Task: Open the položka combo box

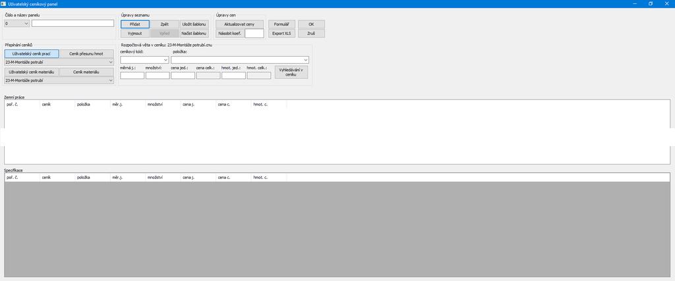Action: pos(240,60)
